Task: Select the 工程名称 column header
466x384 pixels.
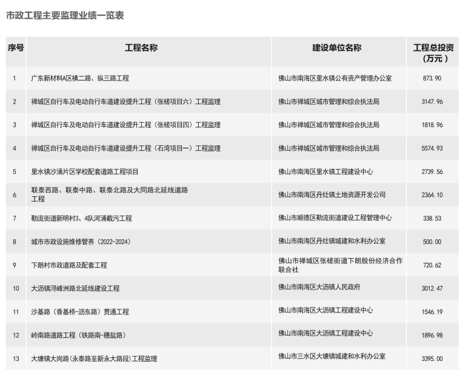Action: [x=141, y=48]
